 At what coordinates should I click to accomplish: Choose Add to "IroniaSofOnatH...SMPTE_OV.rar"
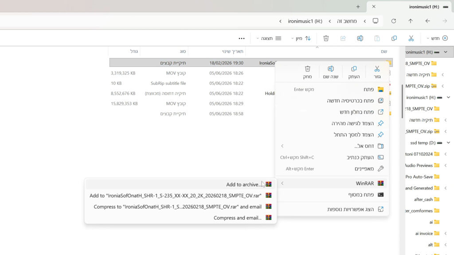point(181,195)
